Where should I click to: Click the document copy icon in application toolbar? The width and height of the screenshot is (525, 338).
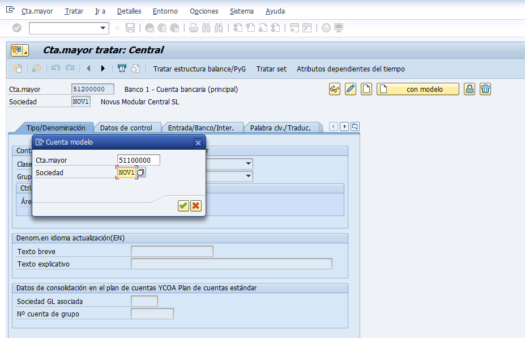coord(135,69)
